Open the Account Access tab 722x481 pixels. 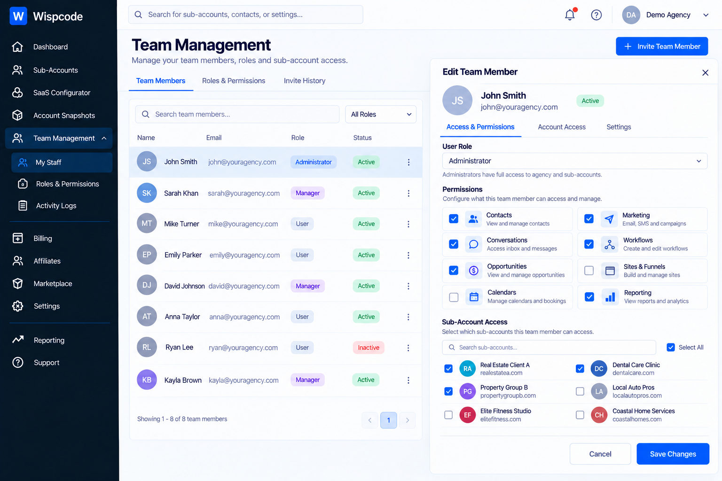tap(562, 127)
